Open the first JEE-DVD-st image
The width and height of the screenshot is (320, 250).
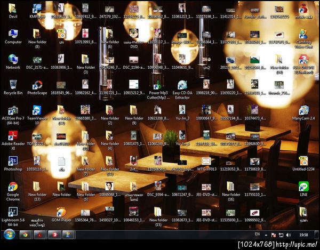coord(206,189)
